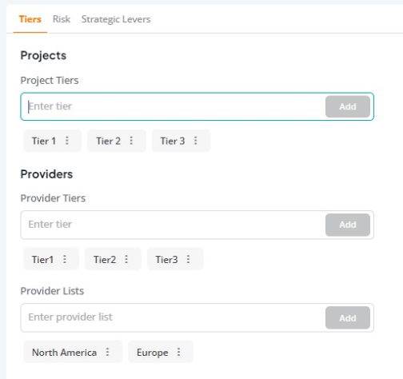Open the three-dot menu on provider Tier2
403x379 pixels.
coord(126,259)
